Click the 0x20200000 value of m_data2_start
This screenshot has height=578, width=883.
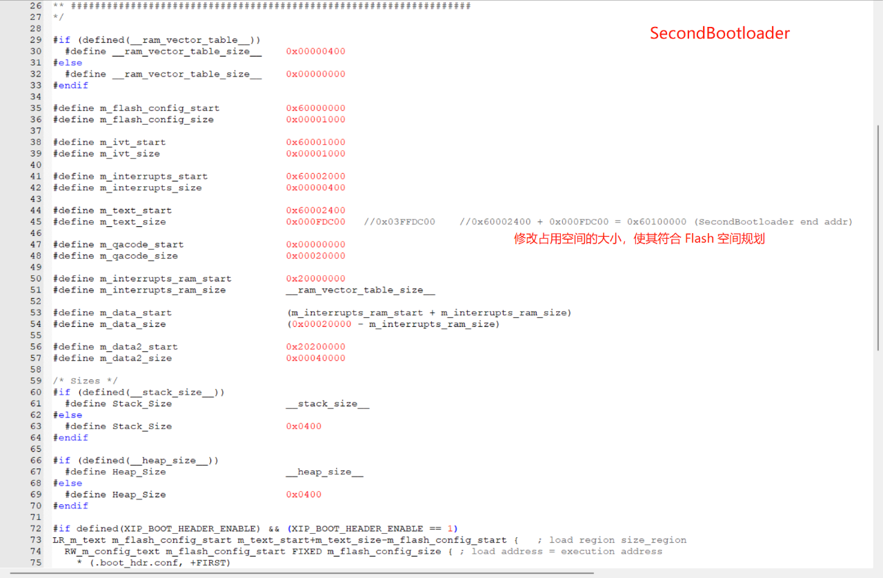click(316, 347)
